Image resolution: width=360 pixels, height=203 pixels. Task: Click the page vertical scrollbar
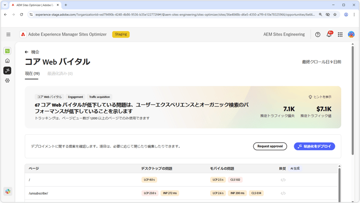353,101
